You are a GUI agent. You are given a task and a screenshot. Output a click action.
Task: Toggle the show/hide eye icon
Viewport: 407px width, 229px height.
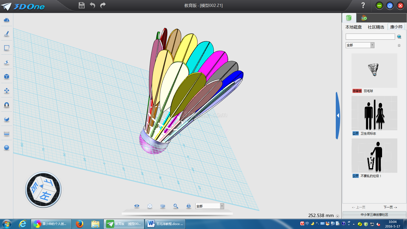pos(137,206)
